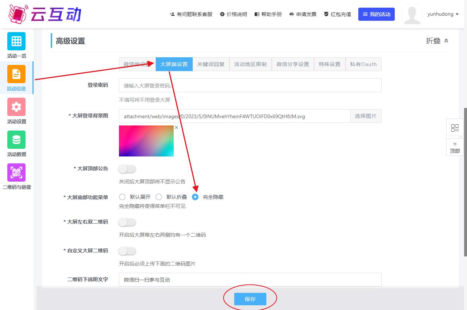Open the yunhudong user dropdown

point(443,14)
